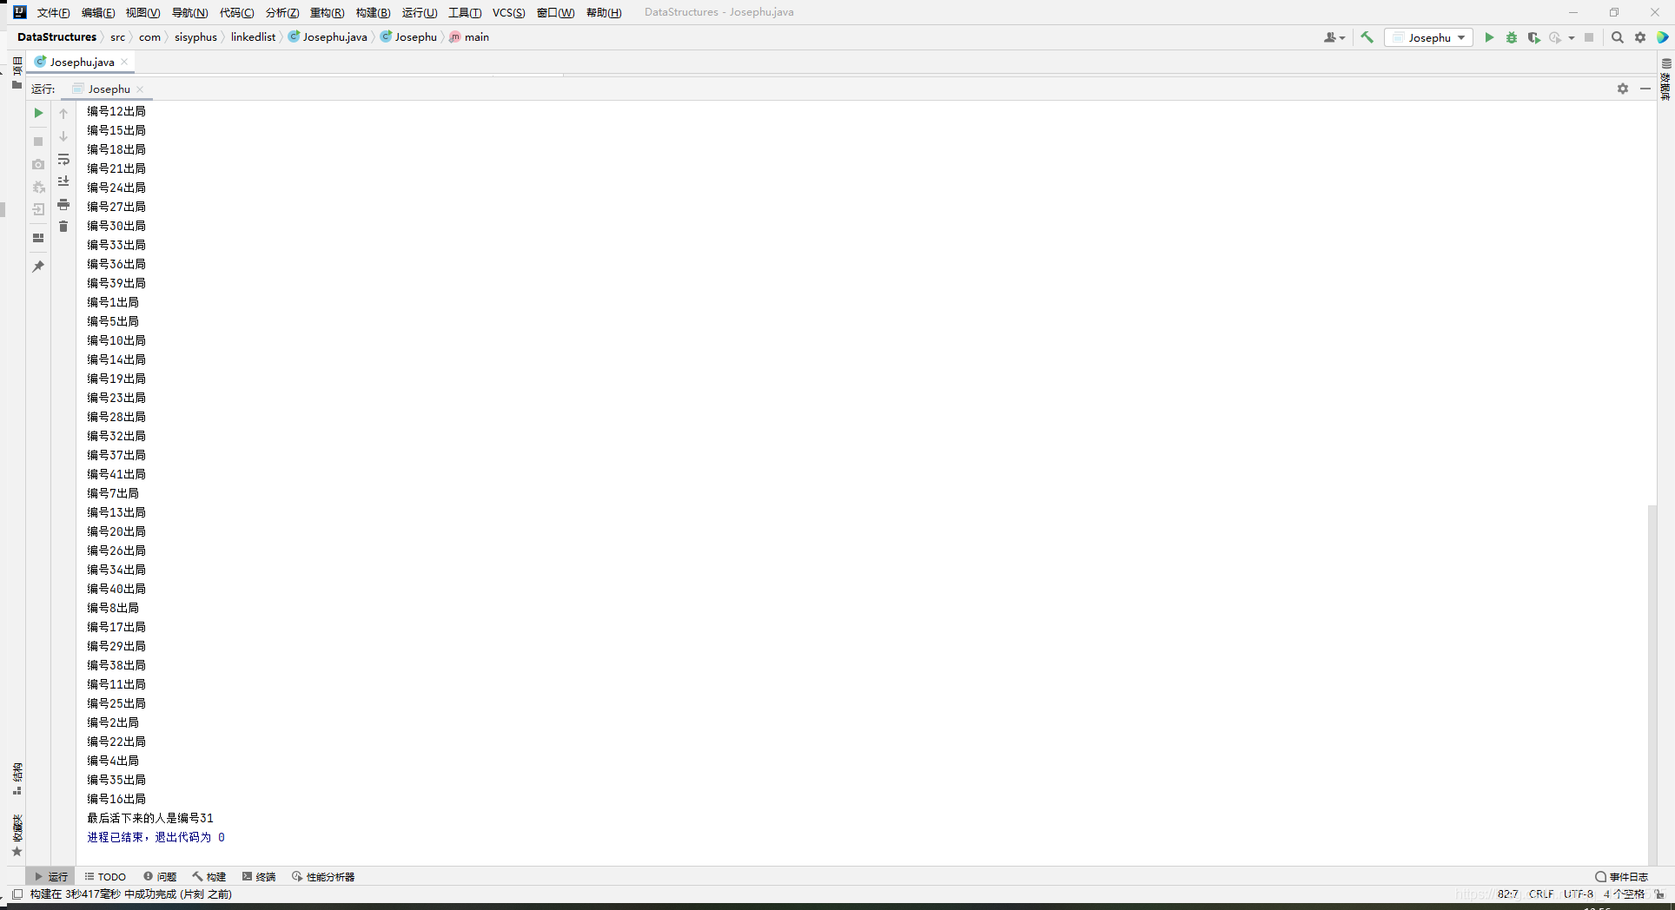Image resolution: width=1675 pixels, height=910 pixels.
Task: Click the dump threads camera icon
Action: click(x=38, y=164)
